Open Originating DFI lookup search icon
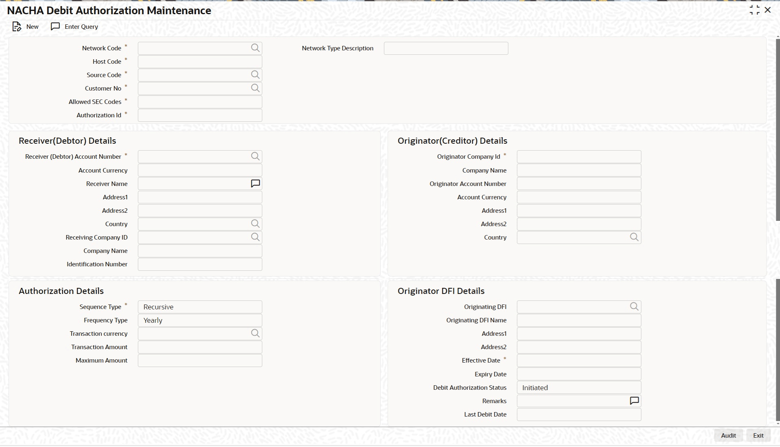 point(634,307)
